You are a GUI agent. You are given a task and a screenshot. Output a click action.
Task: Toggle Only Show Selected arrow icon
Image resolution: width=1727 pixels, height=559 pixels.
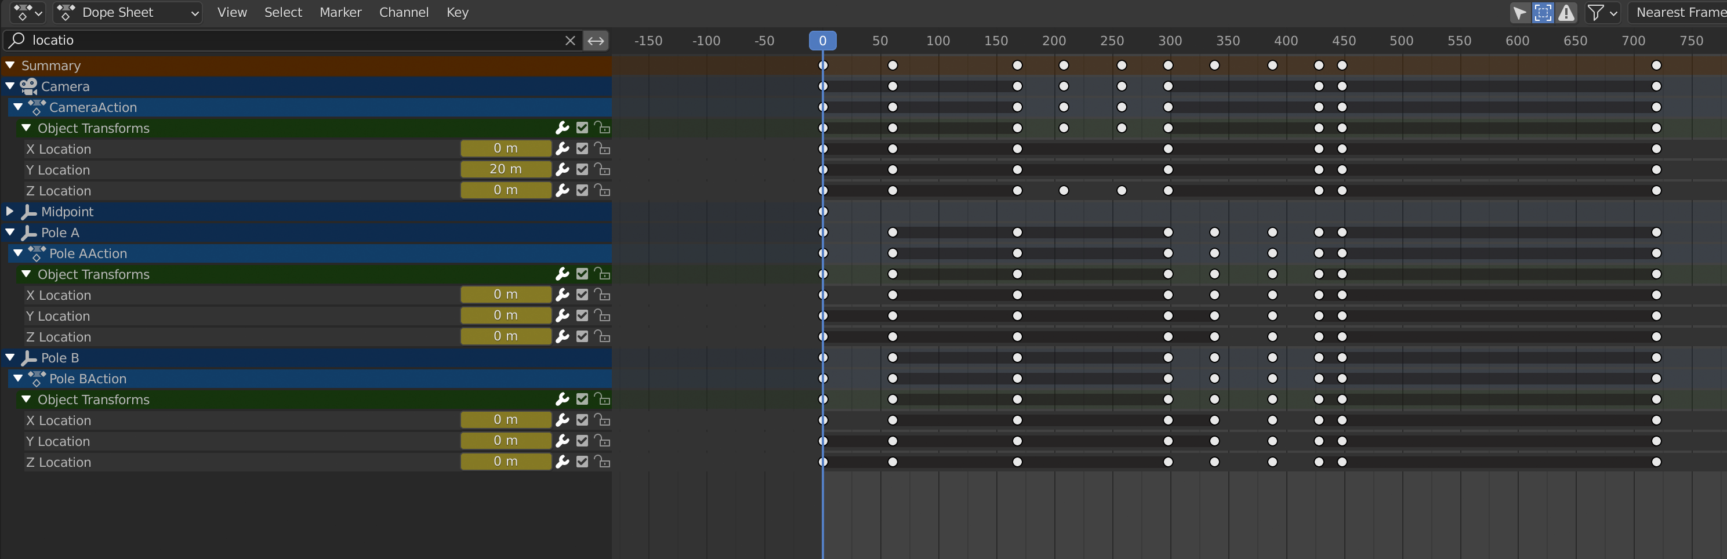click(1520, 12)
